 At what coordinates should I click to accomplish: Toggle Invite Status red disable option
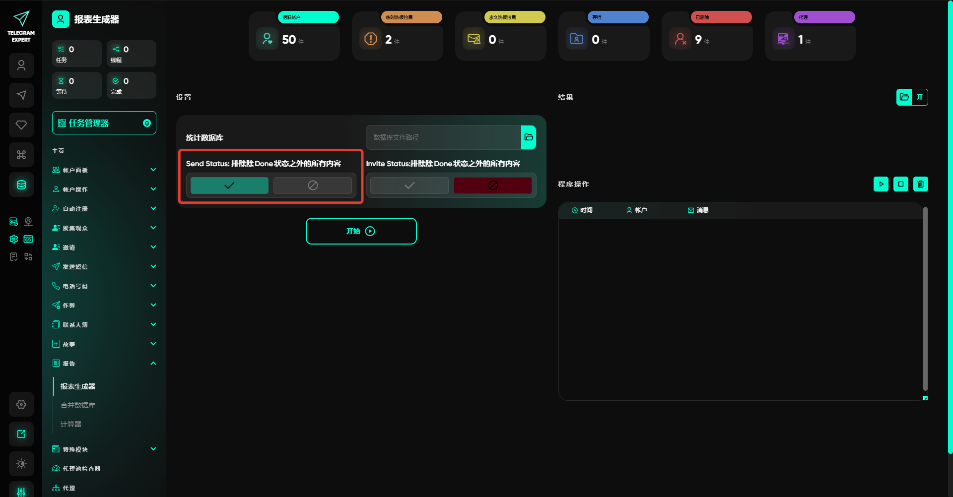pyautogui.click(x=492, y=186)
